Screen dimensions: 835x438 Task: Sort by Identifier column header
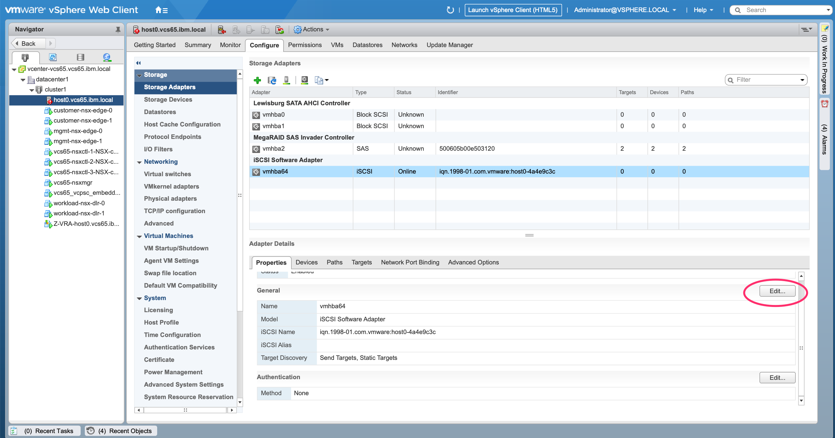click(526, 93)
